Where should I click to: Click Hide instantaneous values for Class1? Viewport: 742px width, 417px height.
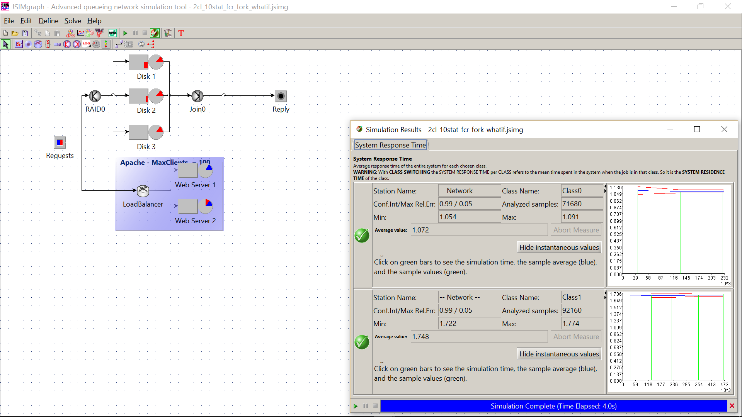coord(558,354)
